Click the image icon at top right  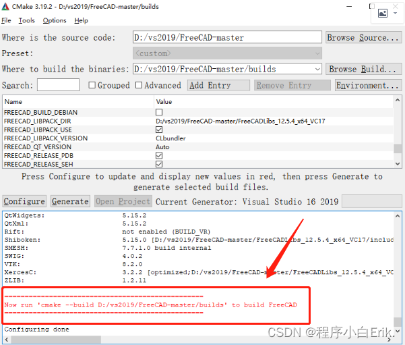[x=383, y=13]
